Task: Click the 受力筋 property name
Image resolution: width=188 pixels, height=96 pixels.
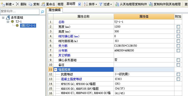Action: point(63,46)
